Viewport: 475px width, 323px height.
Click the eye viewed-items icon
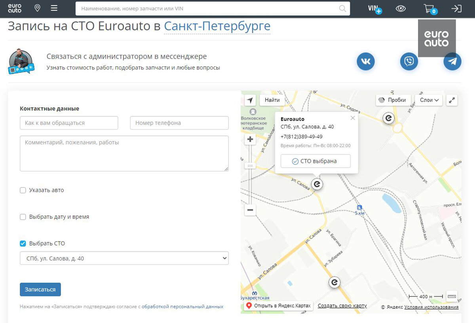point(401,8)
